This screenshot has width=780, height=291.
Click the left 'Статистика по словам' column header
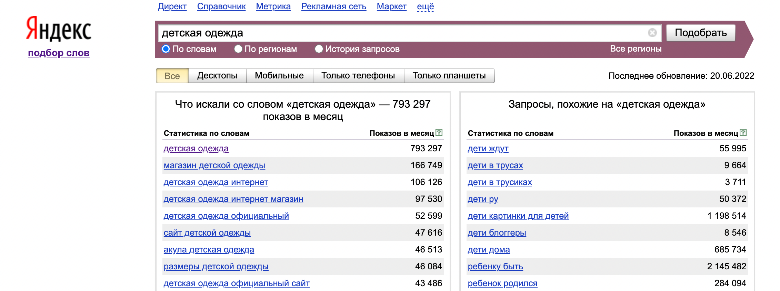tap(206, 133)
